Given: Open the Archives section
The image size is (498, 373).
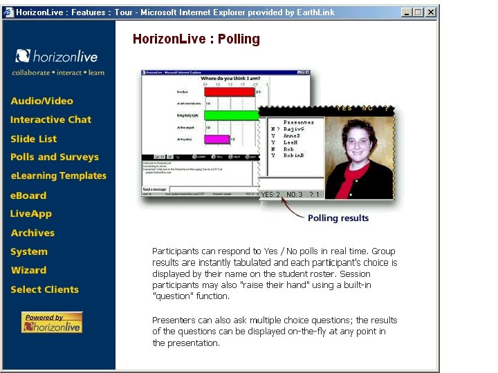Looking at the screenshot, I should pyautogui.click(x=33, y=233).
